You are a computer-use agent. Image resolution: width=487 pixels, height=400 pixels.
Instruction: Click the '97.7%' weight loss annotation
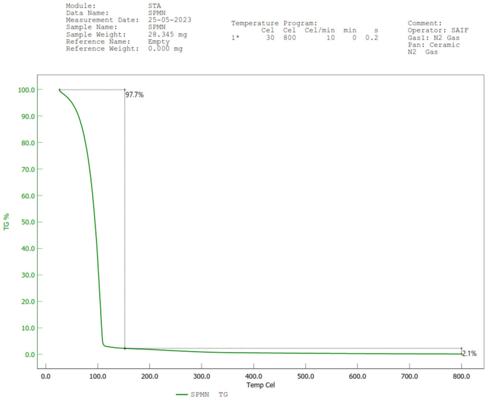pyautogui.click(x=134, y=95)
